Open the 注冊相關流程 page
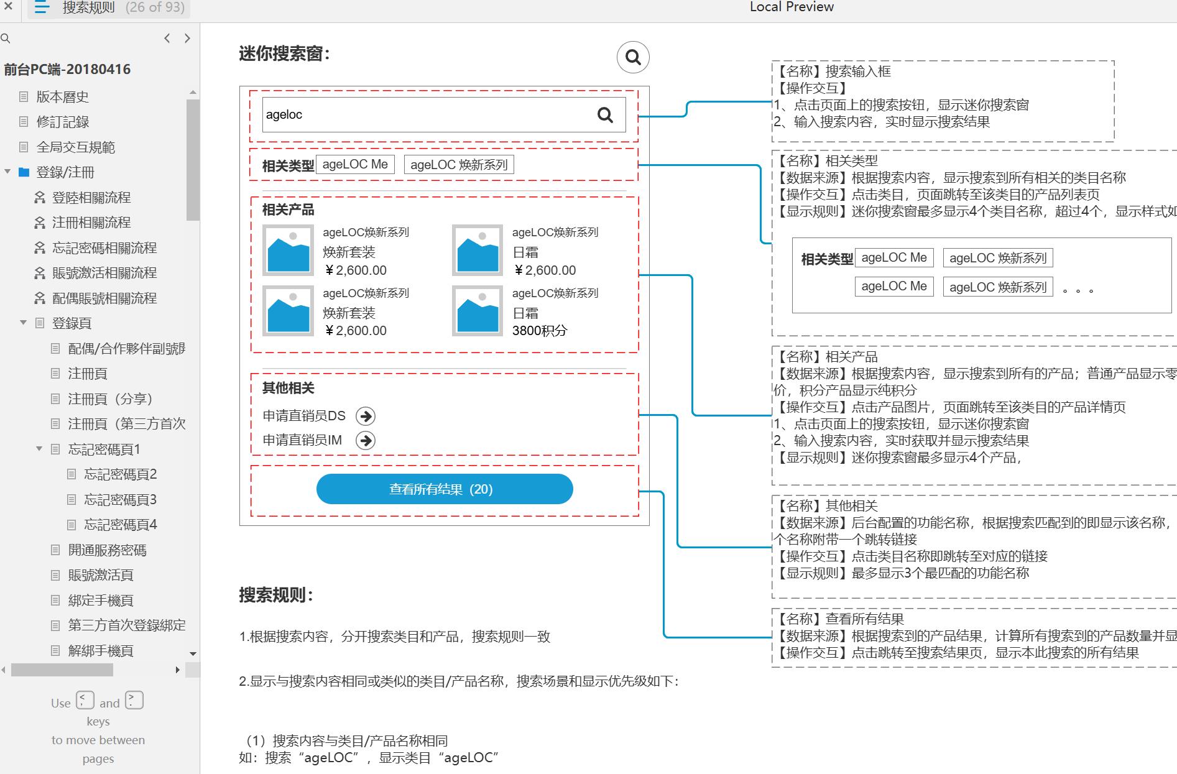This screenshot has height=774, width=1177. 91,223
